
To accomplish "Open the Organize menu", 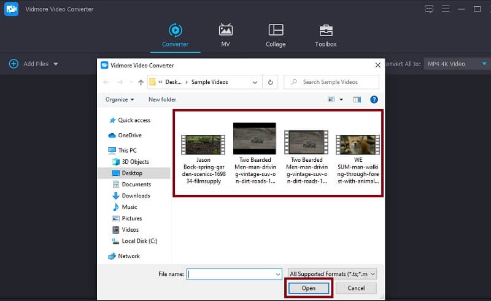I will [x=119, y=99].
